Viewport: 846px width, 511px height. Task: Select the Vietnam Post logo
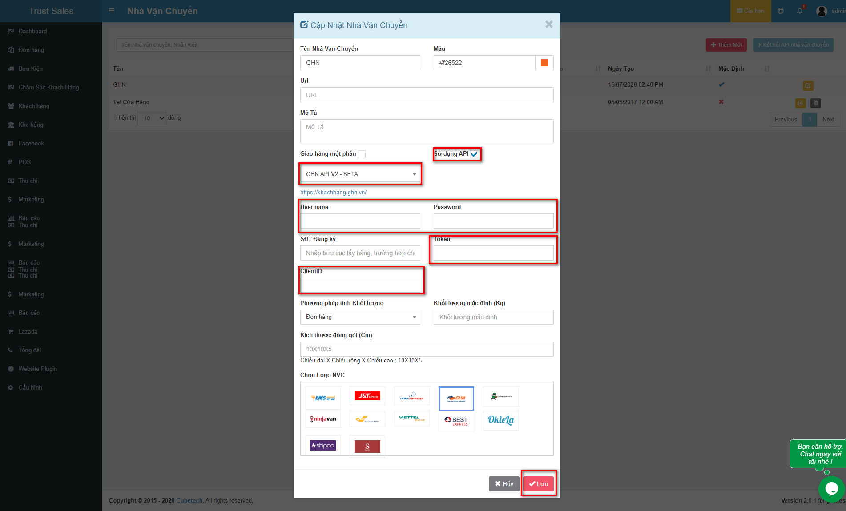pyautogui.click(x=367, y=419)
